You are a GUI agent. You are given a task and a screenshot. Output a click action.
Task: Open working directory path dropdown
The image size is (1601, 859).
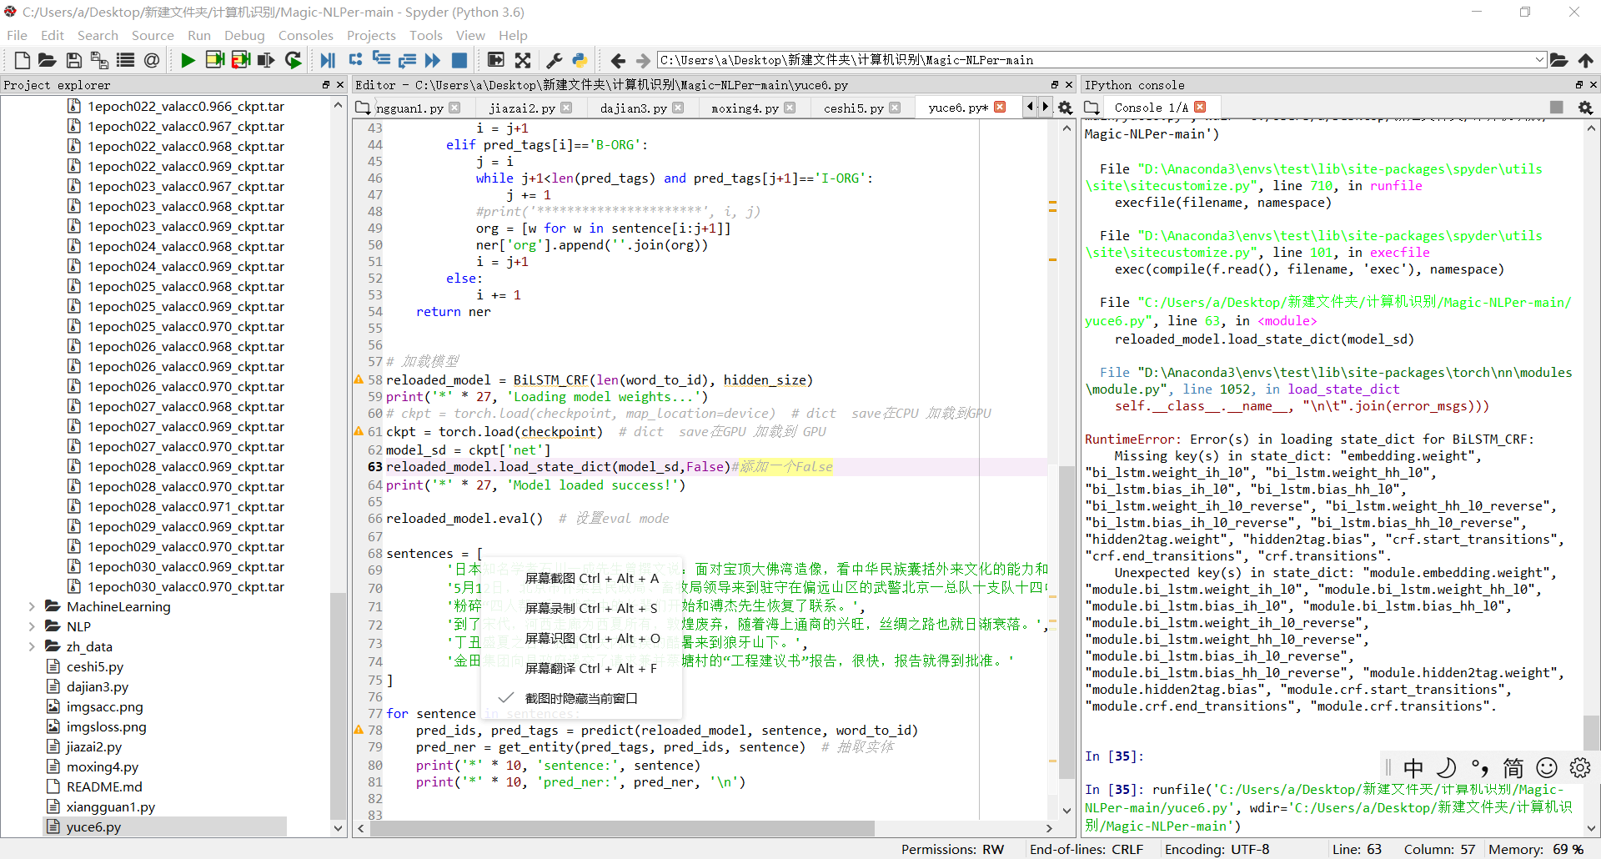[x=1538, y=60]
